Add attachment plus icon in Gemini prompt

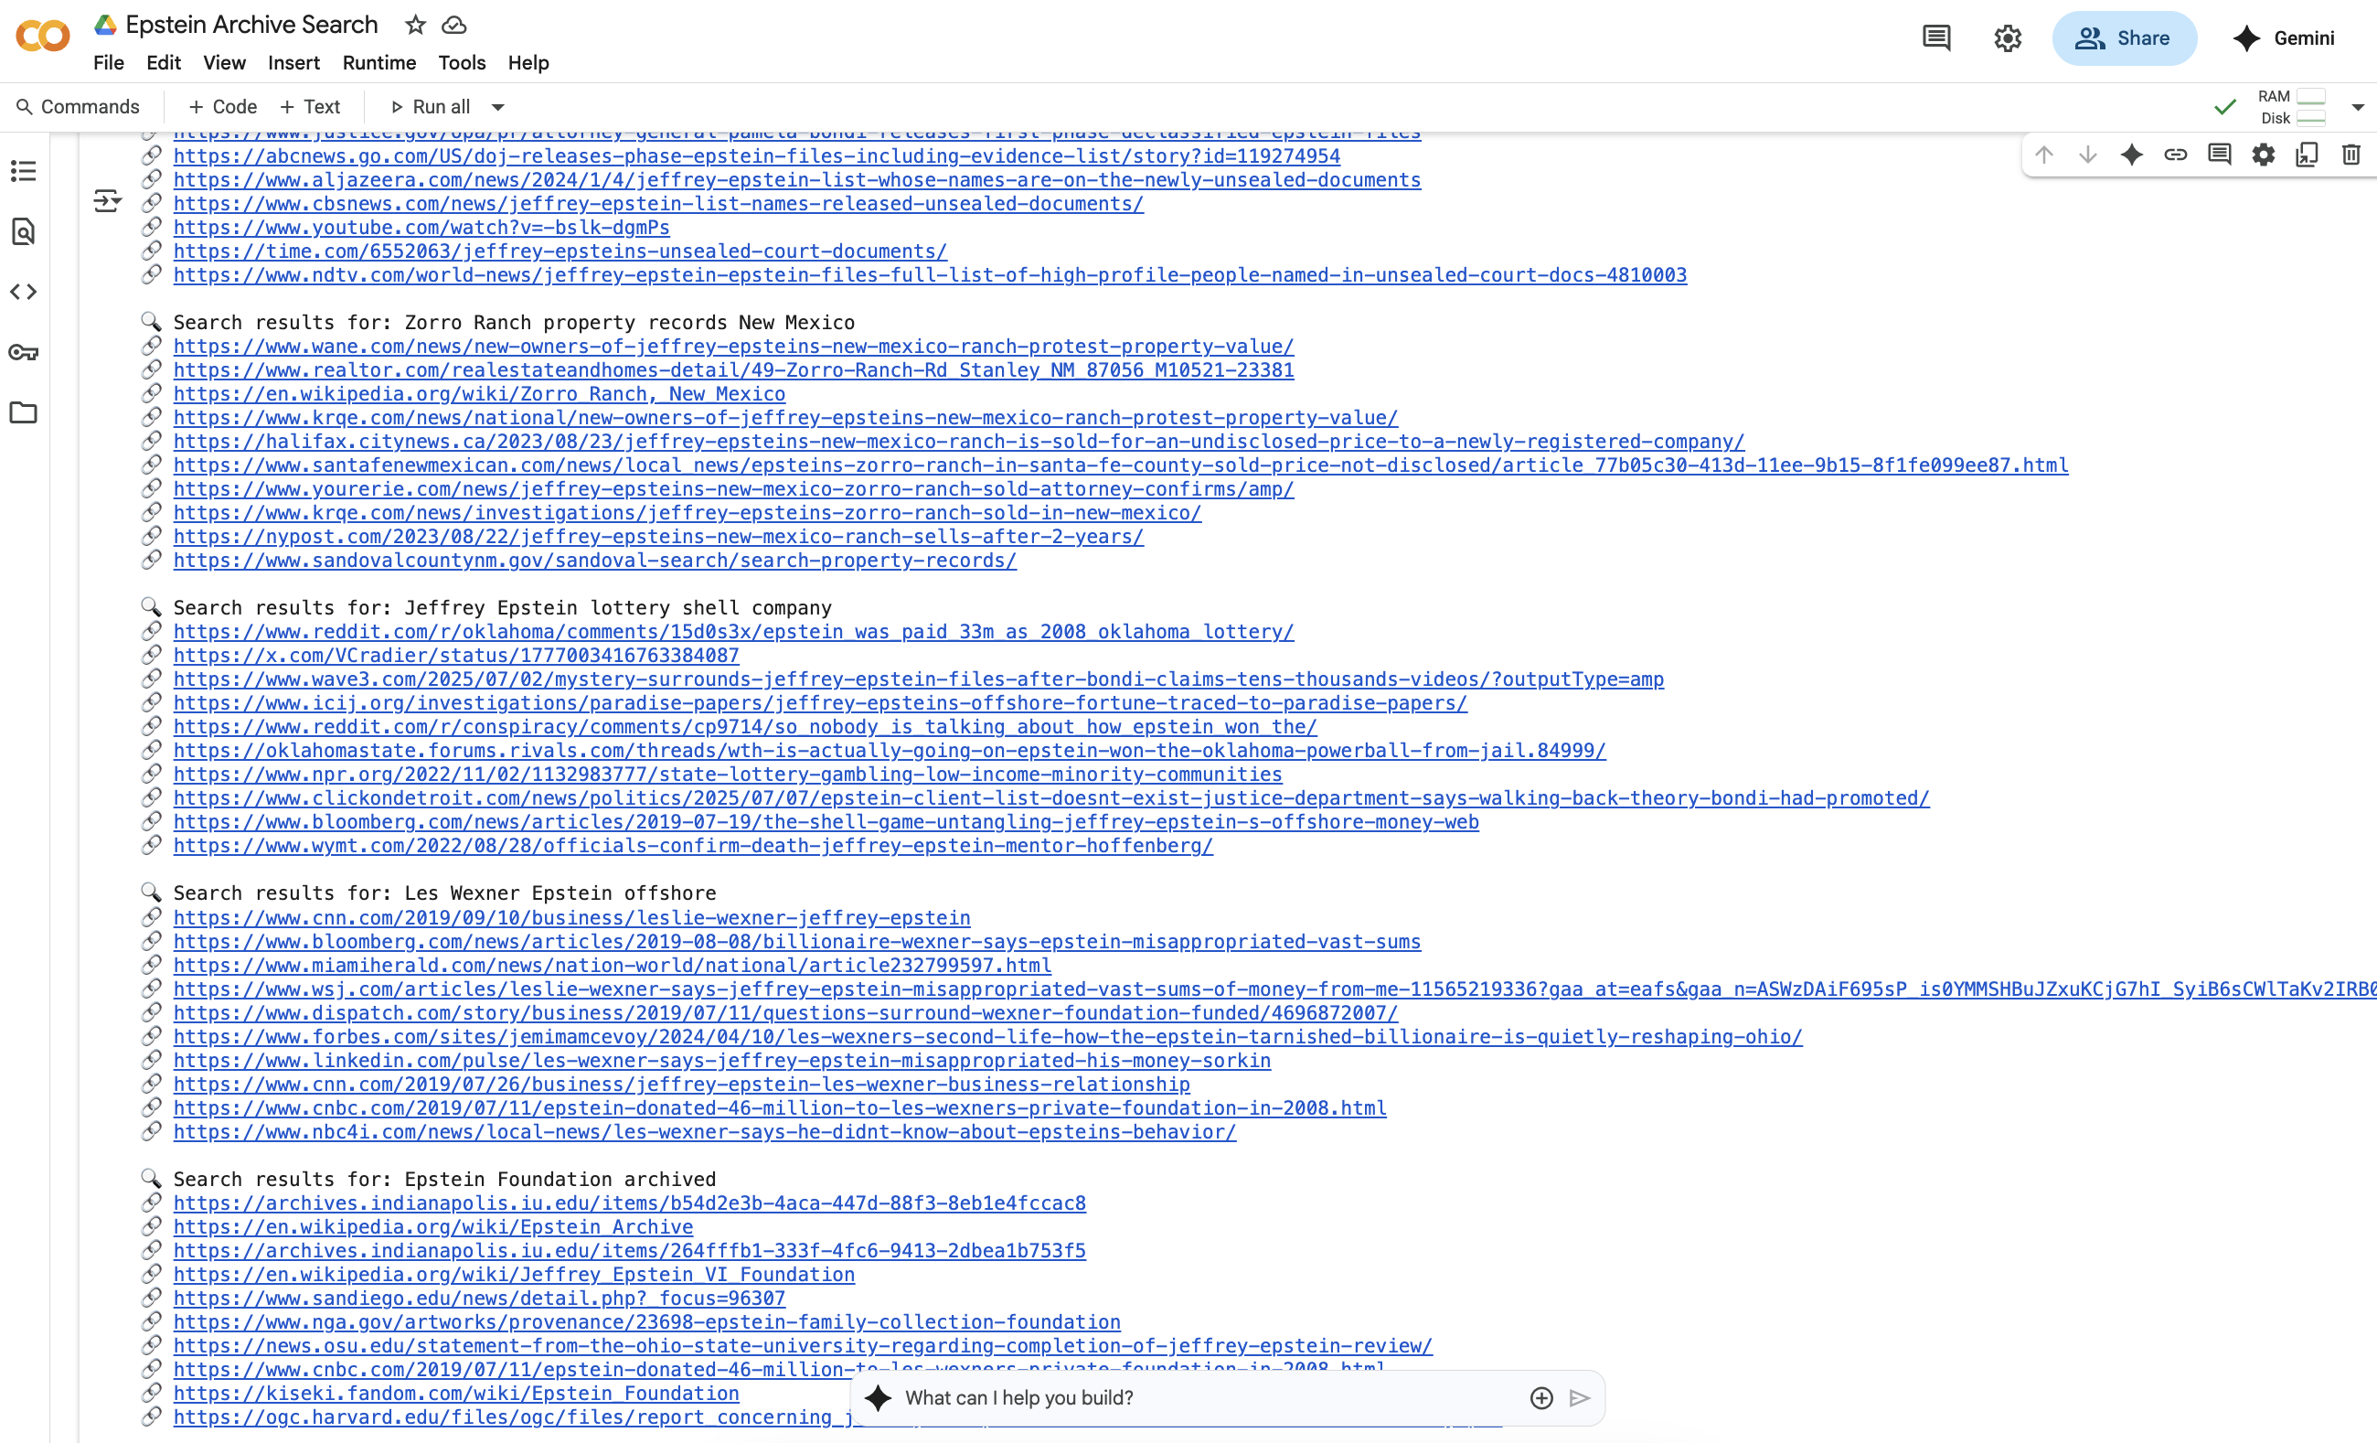(x=1541, y=1397)
